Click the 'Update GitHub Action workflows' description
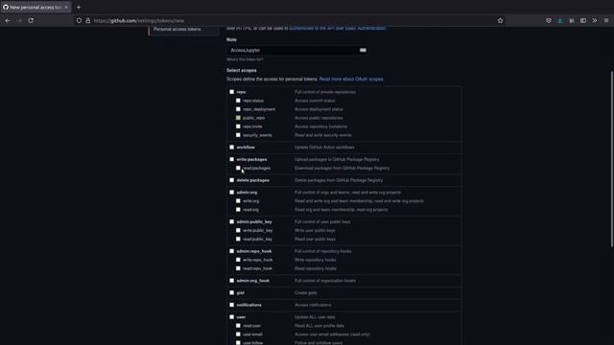Screen dimensions: 614x345 click(324, 147)
